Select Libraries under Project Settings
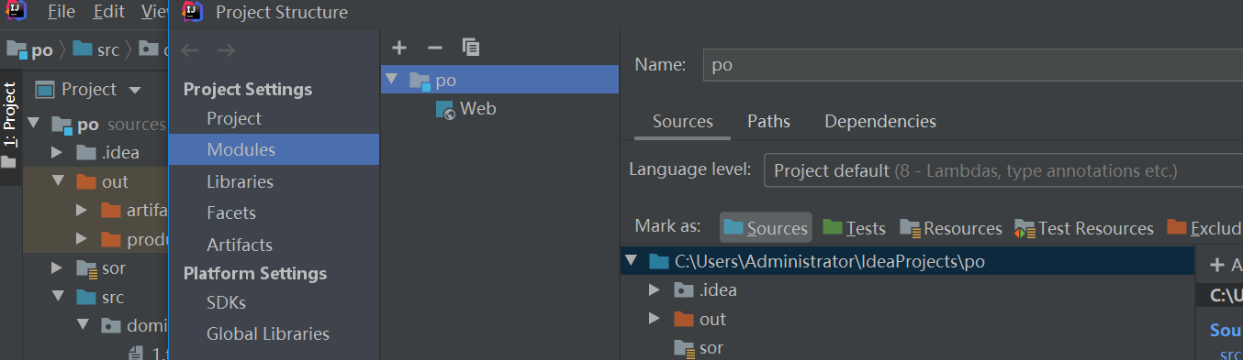Screen dimensions: 1243x360 (240, 181)
